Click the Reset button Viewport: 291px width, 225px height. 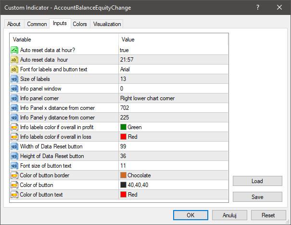click(268, 215)
